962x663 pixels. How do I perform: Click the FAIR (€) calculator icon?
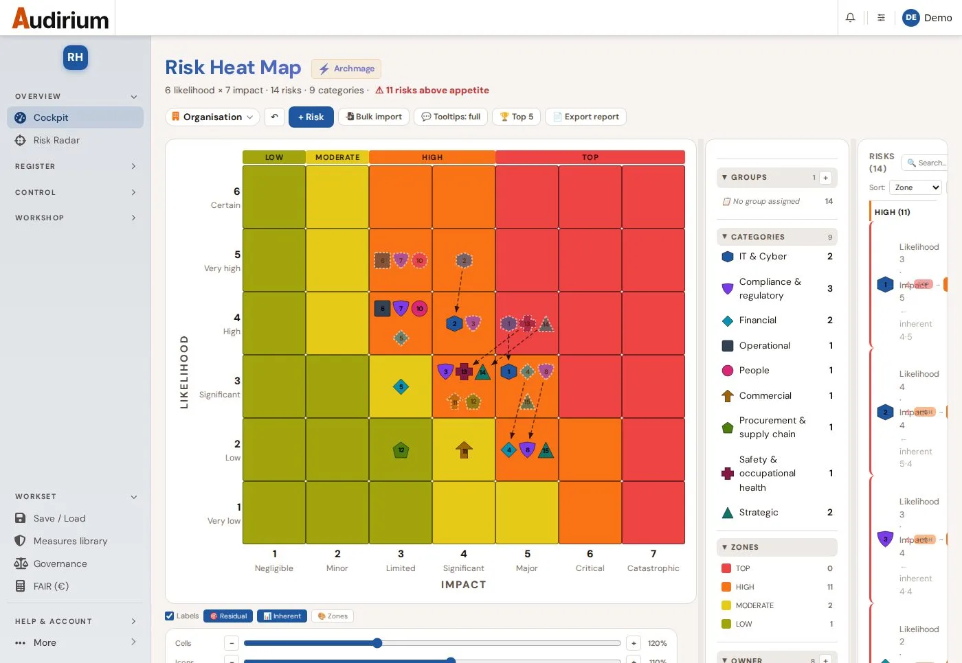click(x=21, y=586)
